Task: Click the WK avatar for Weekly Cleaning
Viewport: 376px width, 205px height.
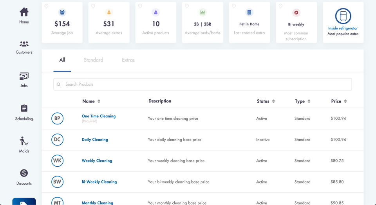Action: point(57,160)
